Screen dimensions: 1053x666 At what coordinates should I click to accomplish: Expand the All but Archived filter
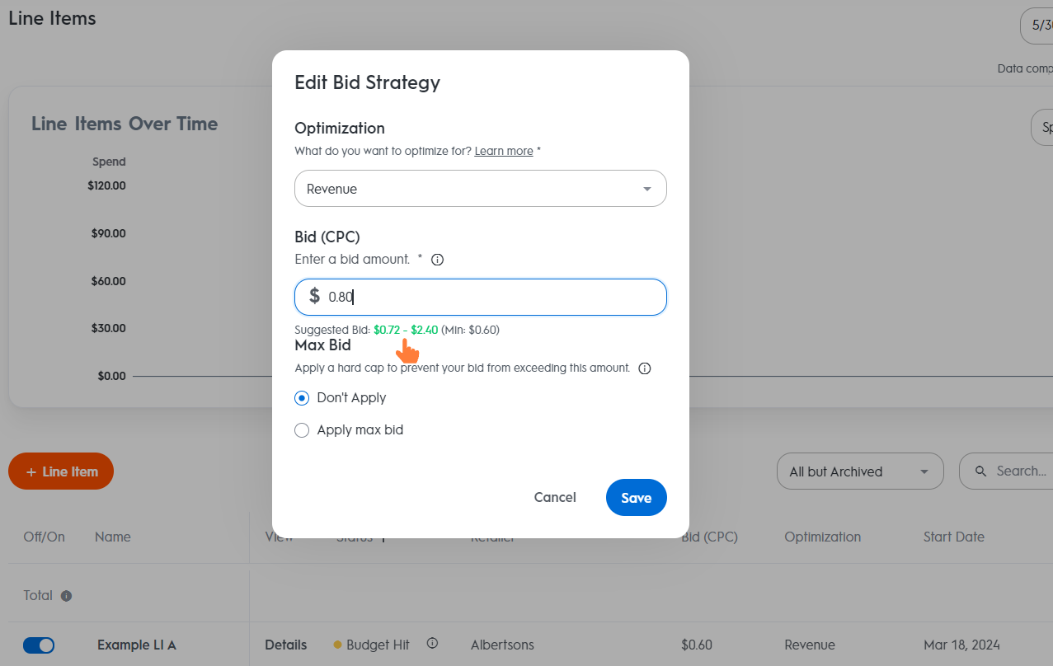tap(859, 471)
